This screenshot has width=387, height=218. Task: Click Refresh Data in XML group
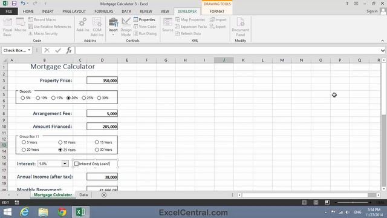188,33
